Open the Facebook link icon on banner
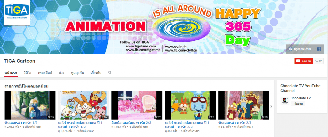 click(319, 49)
